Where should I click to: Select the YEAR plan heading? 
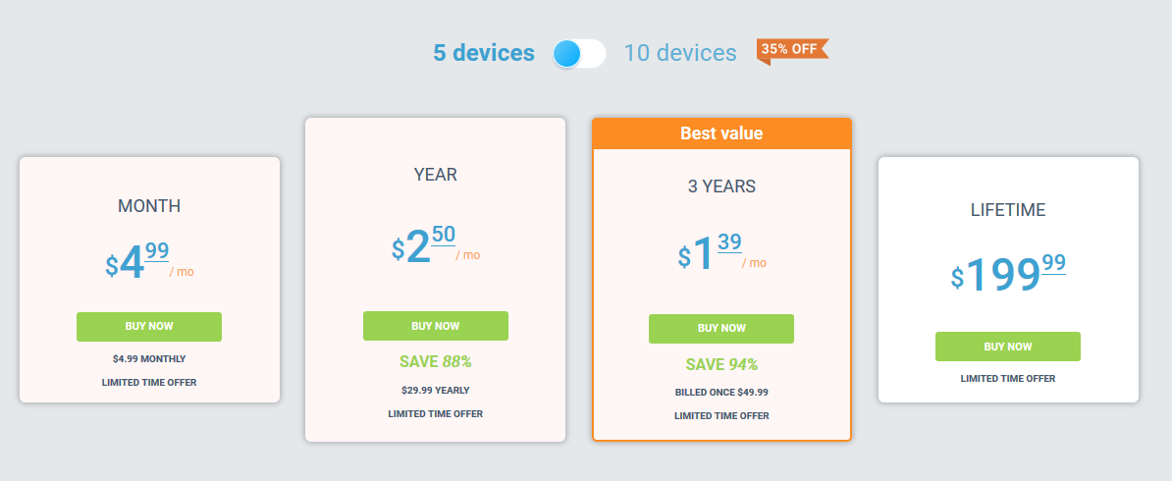pyautogui.click(x=436, y=175)
